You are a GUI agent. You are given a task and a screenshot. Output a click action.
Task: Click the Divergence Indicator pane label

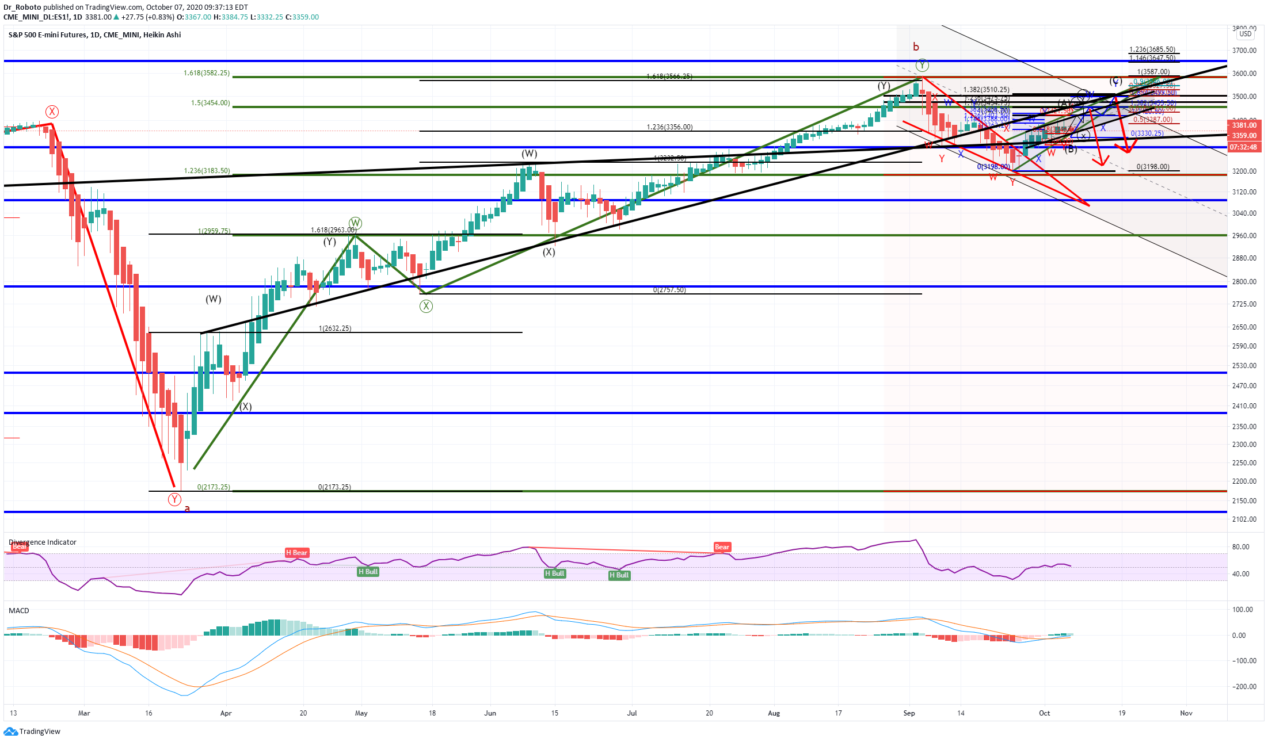43,542
